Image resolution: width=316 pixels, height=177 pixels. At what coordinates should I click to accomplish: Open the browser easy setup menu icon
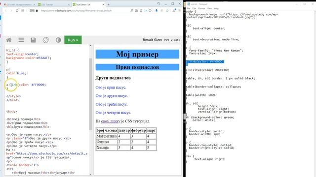(x=179, y=11)
